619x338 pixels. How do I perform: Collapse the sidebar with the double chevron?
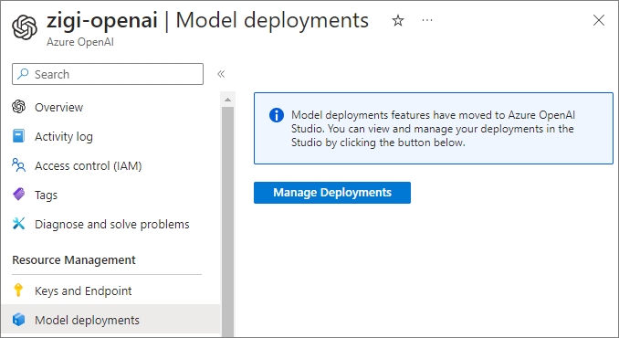(x=221, y=74)
